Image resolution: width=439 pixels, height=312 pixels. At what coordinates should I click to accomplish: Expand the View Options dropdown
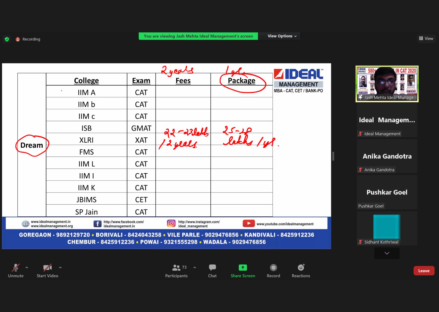282,36
